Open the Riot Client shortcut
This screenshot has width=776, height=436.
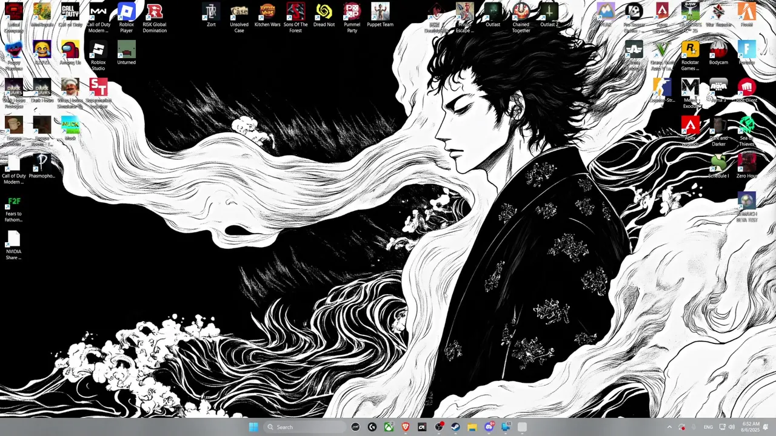(746, 91)
